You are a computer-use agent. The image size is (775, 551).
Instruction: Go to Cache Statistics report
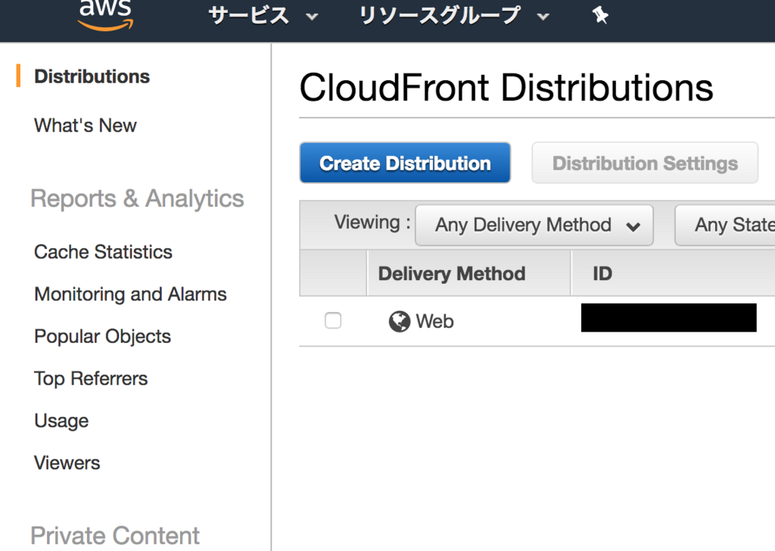point(103,252)
